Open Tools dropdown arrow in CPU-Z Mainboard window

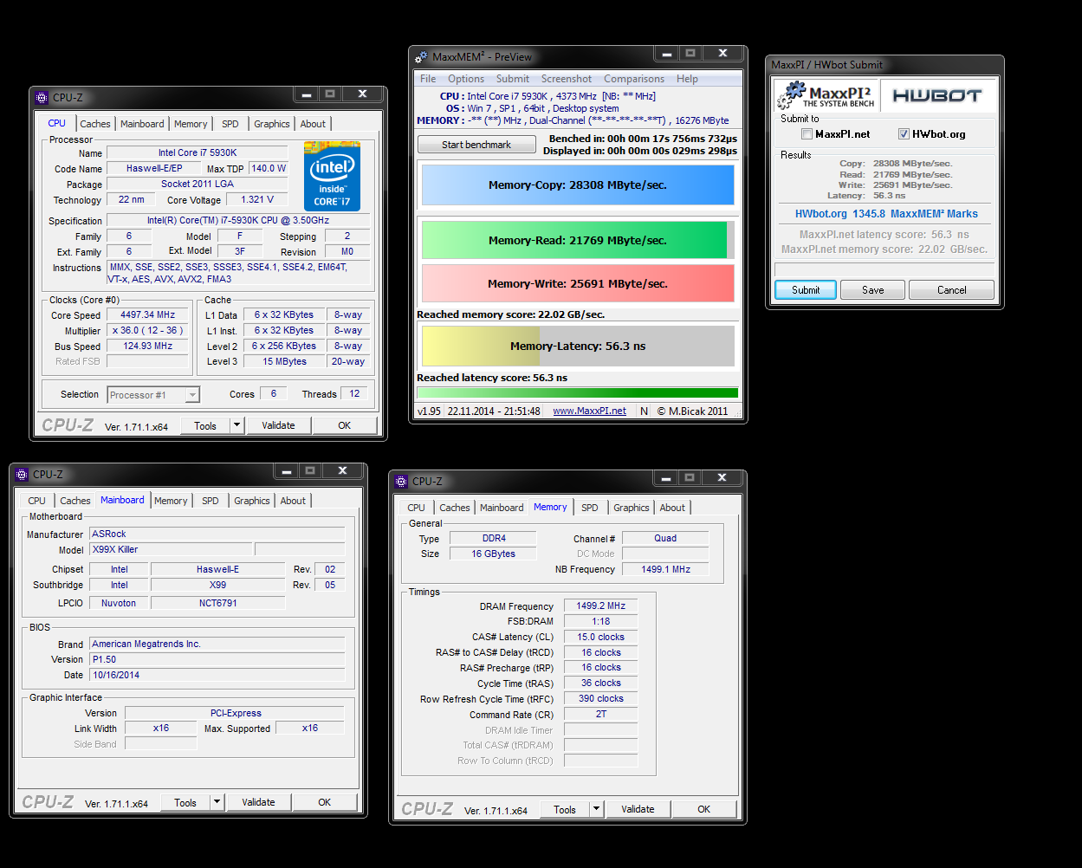click(x=217, y=802)
